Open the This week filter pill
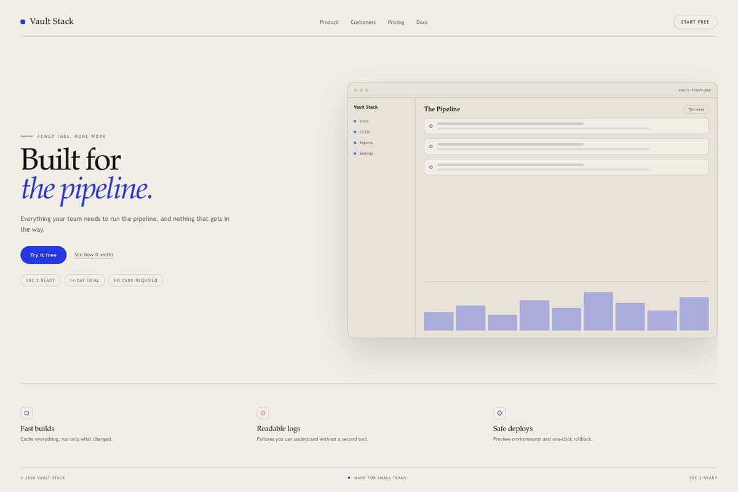Viewport: 738px width, 492px height. click(x=696, y=109)
